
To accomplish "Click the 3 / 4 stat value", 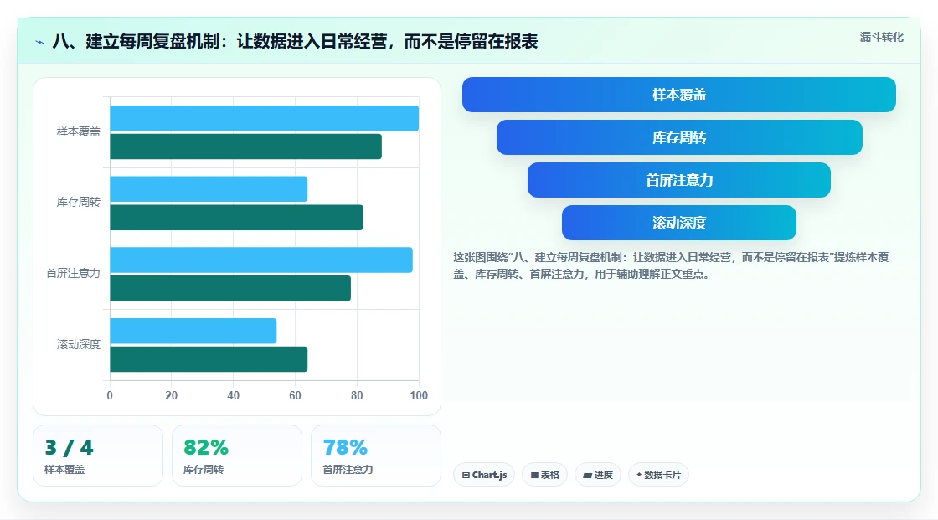I will pos(69,448).
